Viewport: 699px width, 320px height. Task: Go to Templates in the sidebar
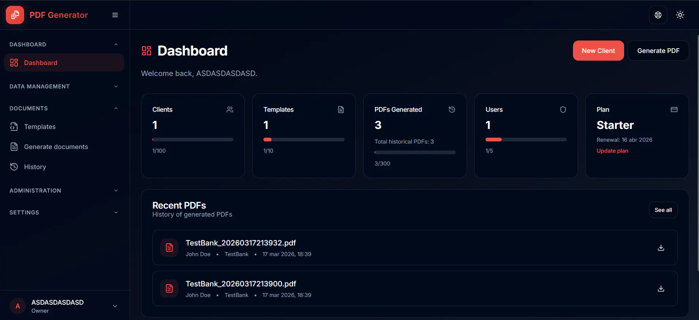(64, 127)
